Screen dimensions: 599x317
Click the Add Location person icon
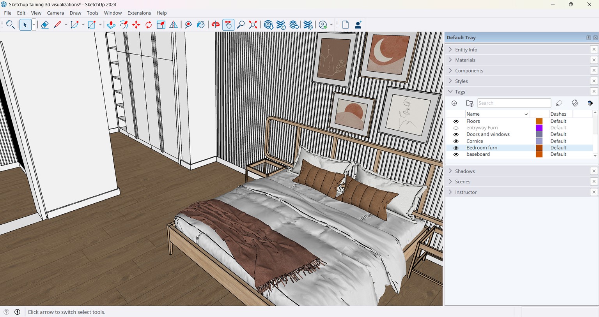click(358, 25)
